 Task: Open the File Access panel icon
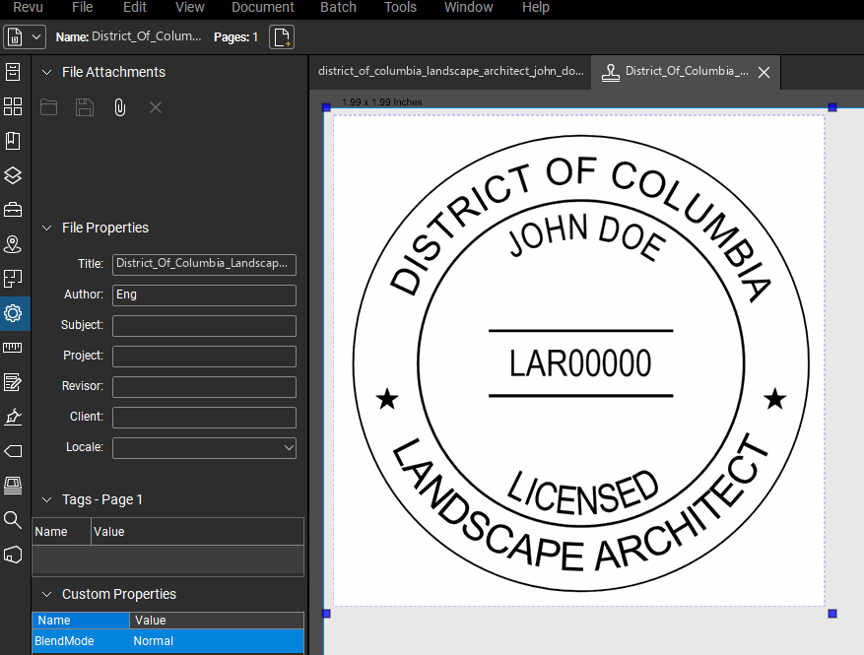pos(13,72)
